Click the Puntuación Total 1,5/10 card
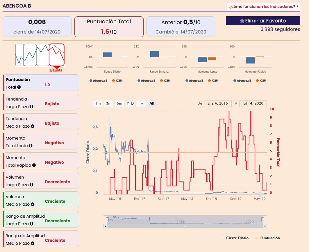Image resolution: width=309 pixels, height=252 pixels. pyautogui.click(x=109, y=27)
